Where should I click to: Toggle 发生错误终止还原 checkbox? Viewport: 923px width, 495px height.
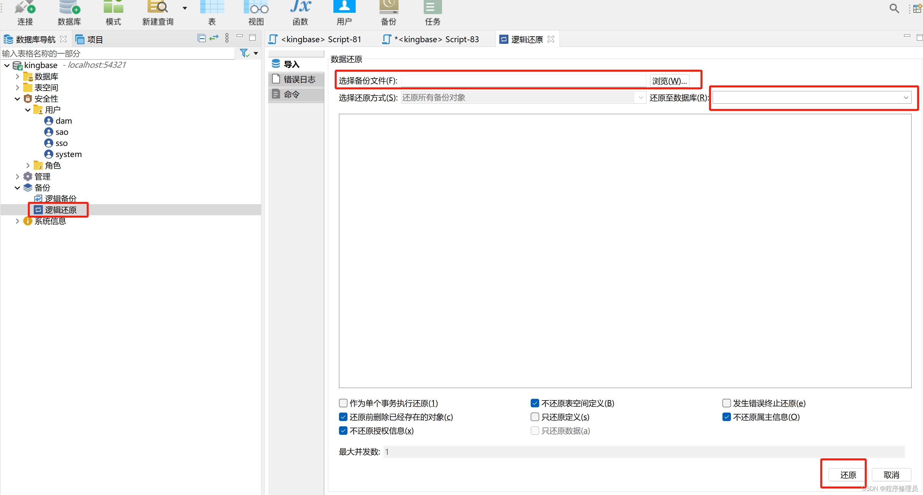click(x=726, y=403)
